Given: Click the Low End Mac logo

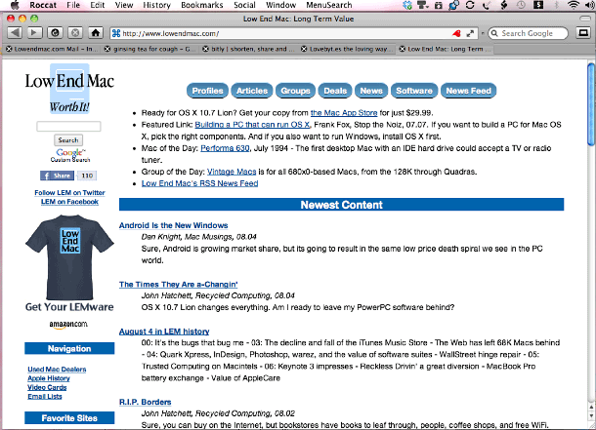Looking at the screenshot, I should point(69,89).
